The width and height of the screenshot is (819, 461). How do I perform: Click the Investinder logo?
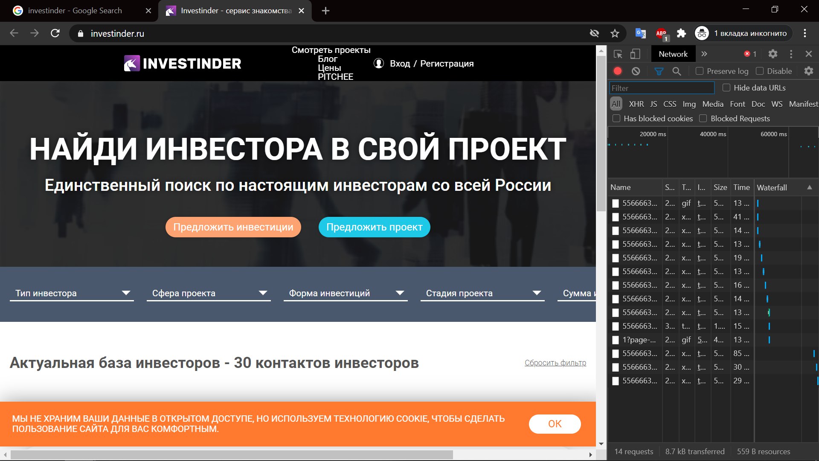click(183, 64)
